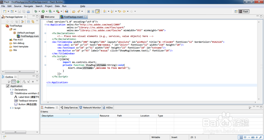Screen dimensions: 264x140
Task: Click the Export Release Build icon
Action: point(67,11)
